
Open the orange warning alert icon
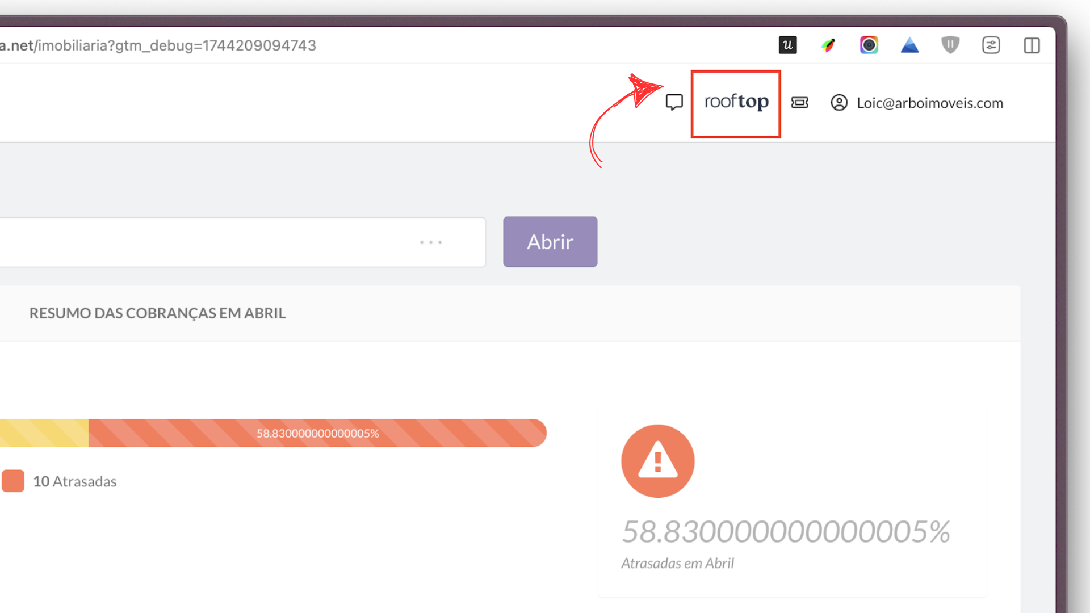(x=658, y=461)
